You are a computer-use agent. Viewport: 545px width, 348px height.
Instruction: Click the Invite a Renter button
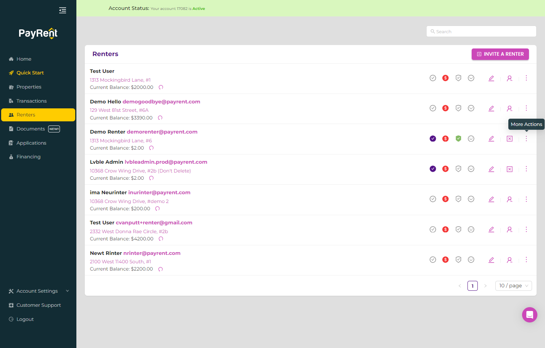point(500,54)
